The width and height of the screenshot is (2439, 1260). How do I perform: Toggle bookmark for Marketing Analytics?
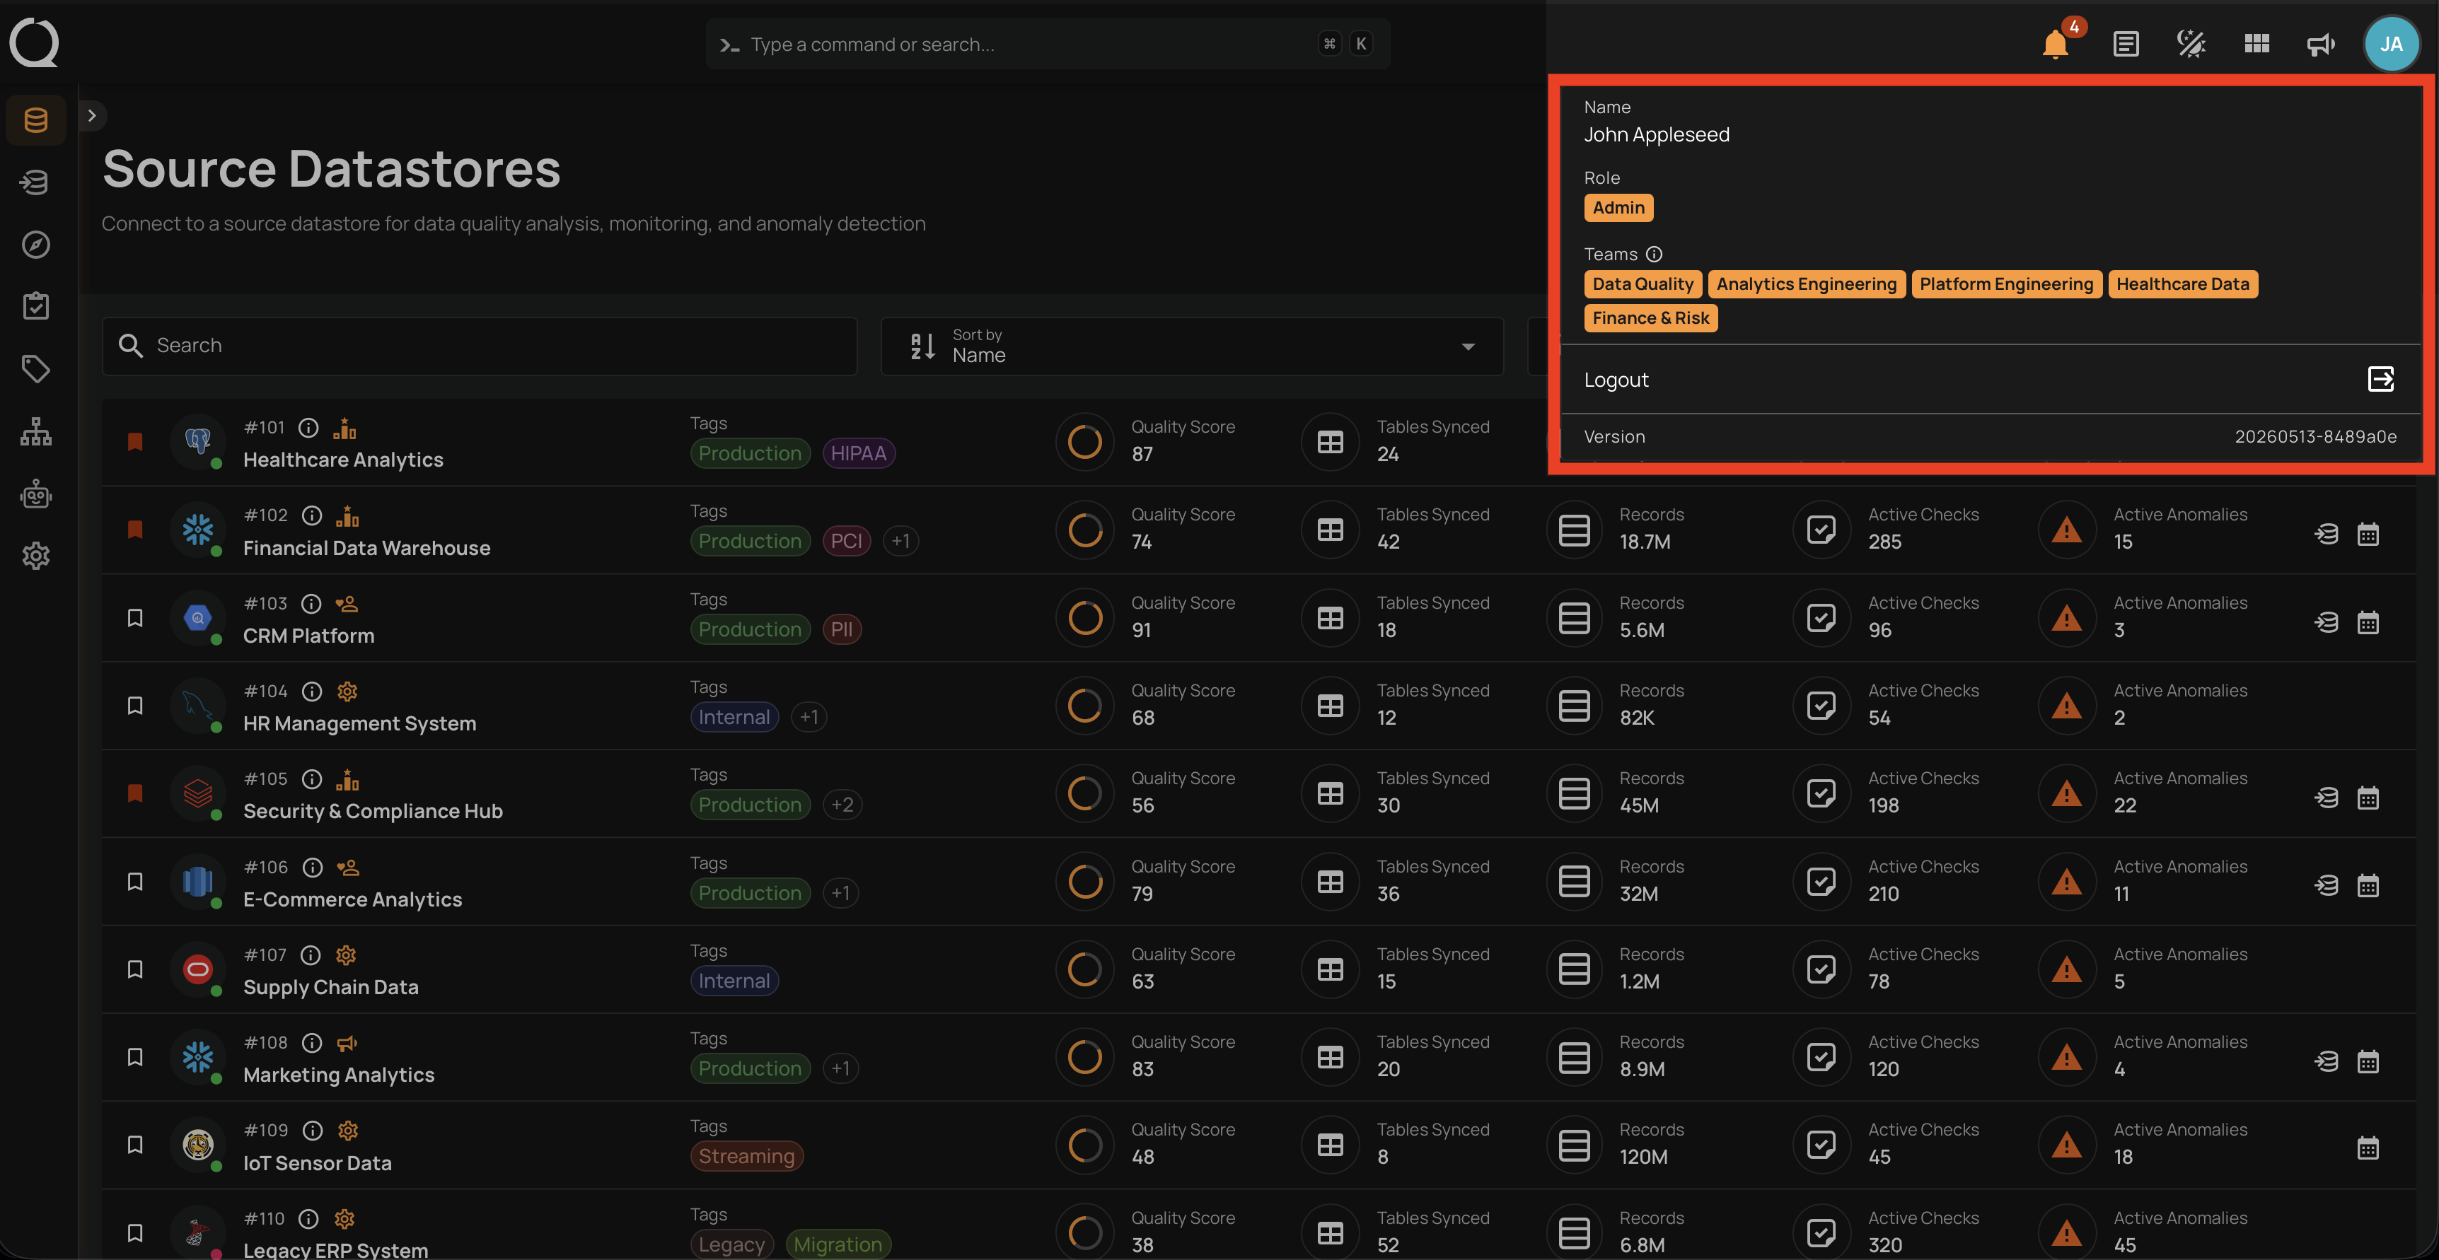(x=135, y=1057)
